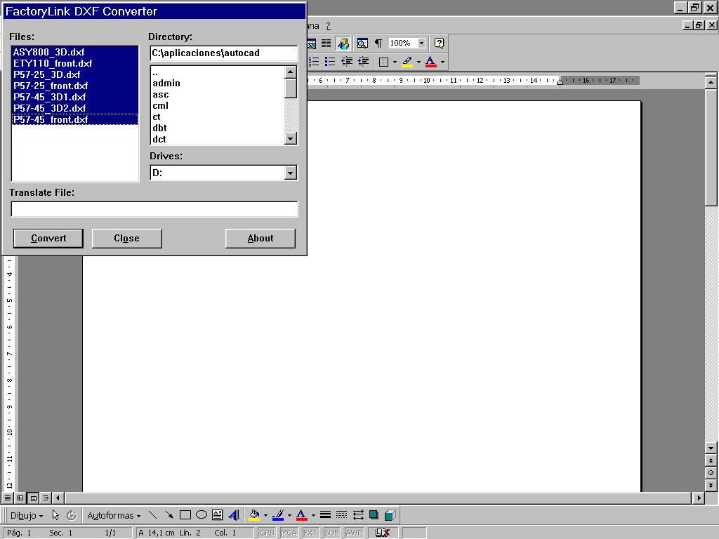Apply bulleted list formatting

coord(330,62)
